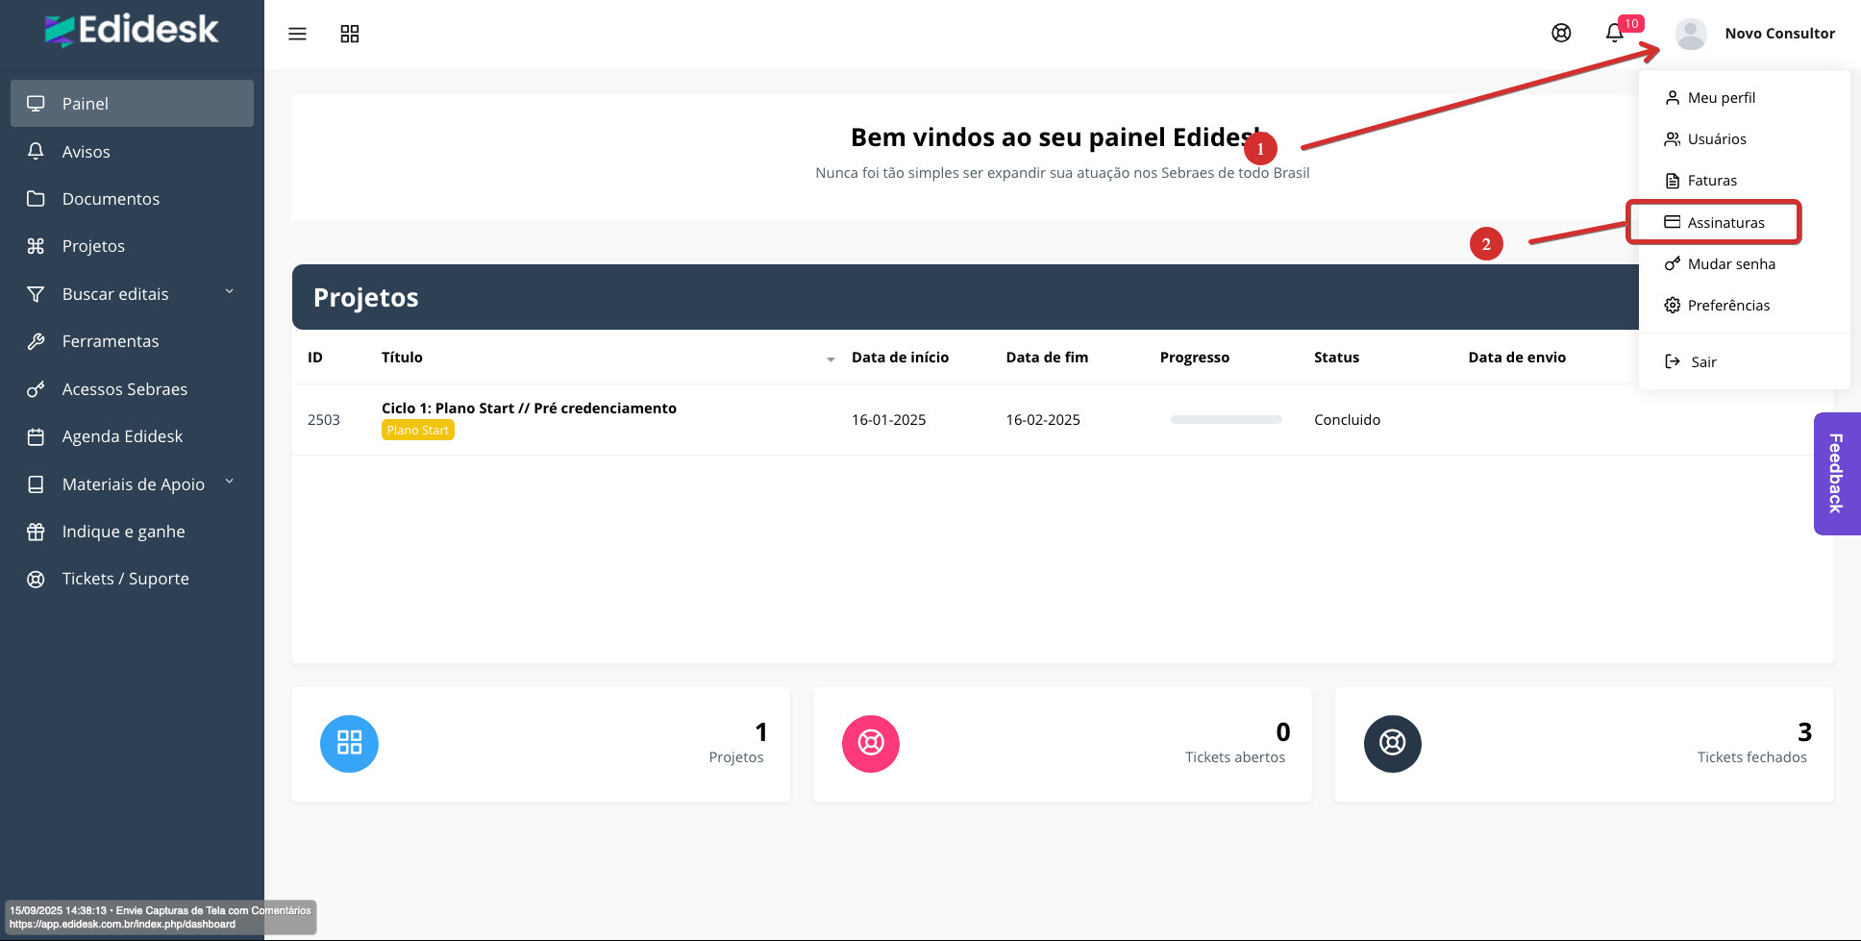Open the Feedback side tab
Screen dimensions: 1861x941
tap(1836, 473)
